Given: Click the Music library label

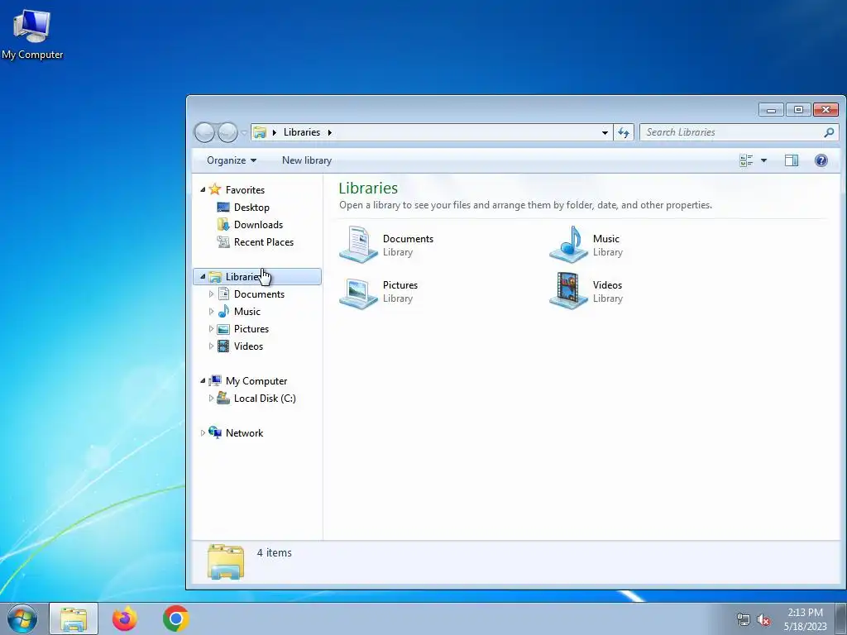Looking at the screenshot, I should click(606, 239).
